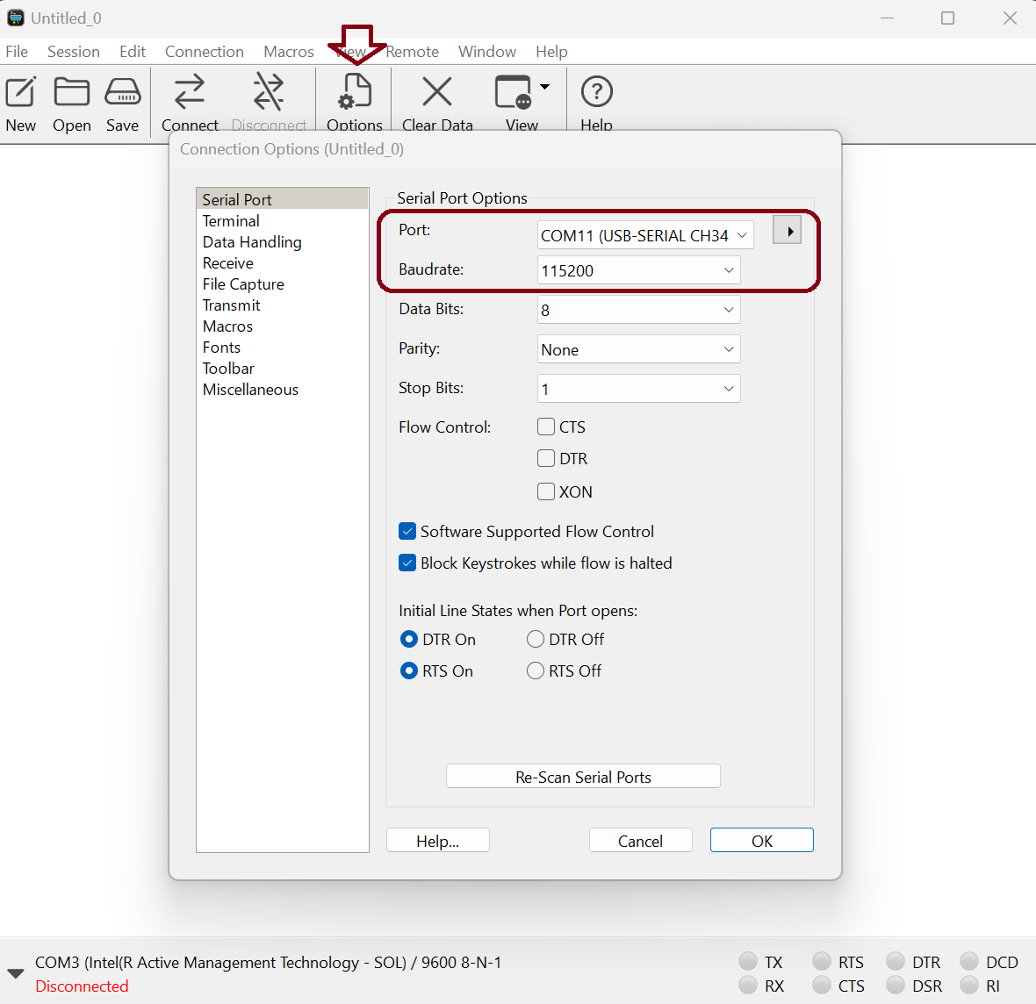Screen dimensions: 1036x1004
Task: Click the Connect arrows icon
Action: [190, 92]
